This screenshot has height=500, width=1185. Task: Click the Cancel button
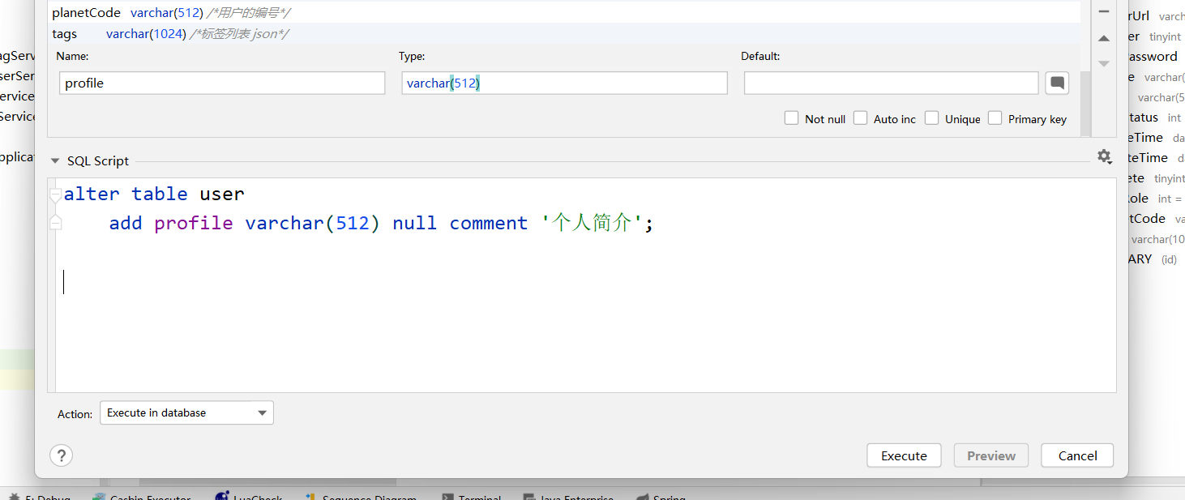click(x=1077, y=455)
